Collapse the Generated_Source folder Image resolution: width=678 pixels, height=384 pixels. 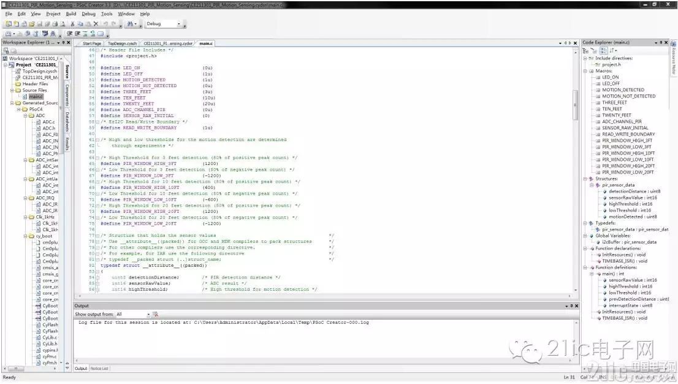click(12, 103)
